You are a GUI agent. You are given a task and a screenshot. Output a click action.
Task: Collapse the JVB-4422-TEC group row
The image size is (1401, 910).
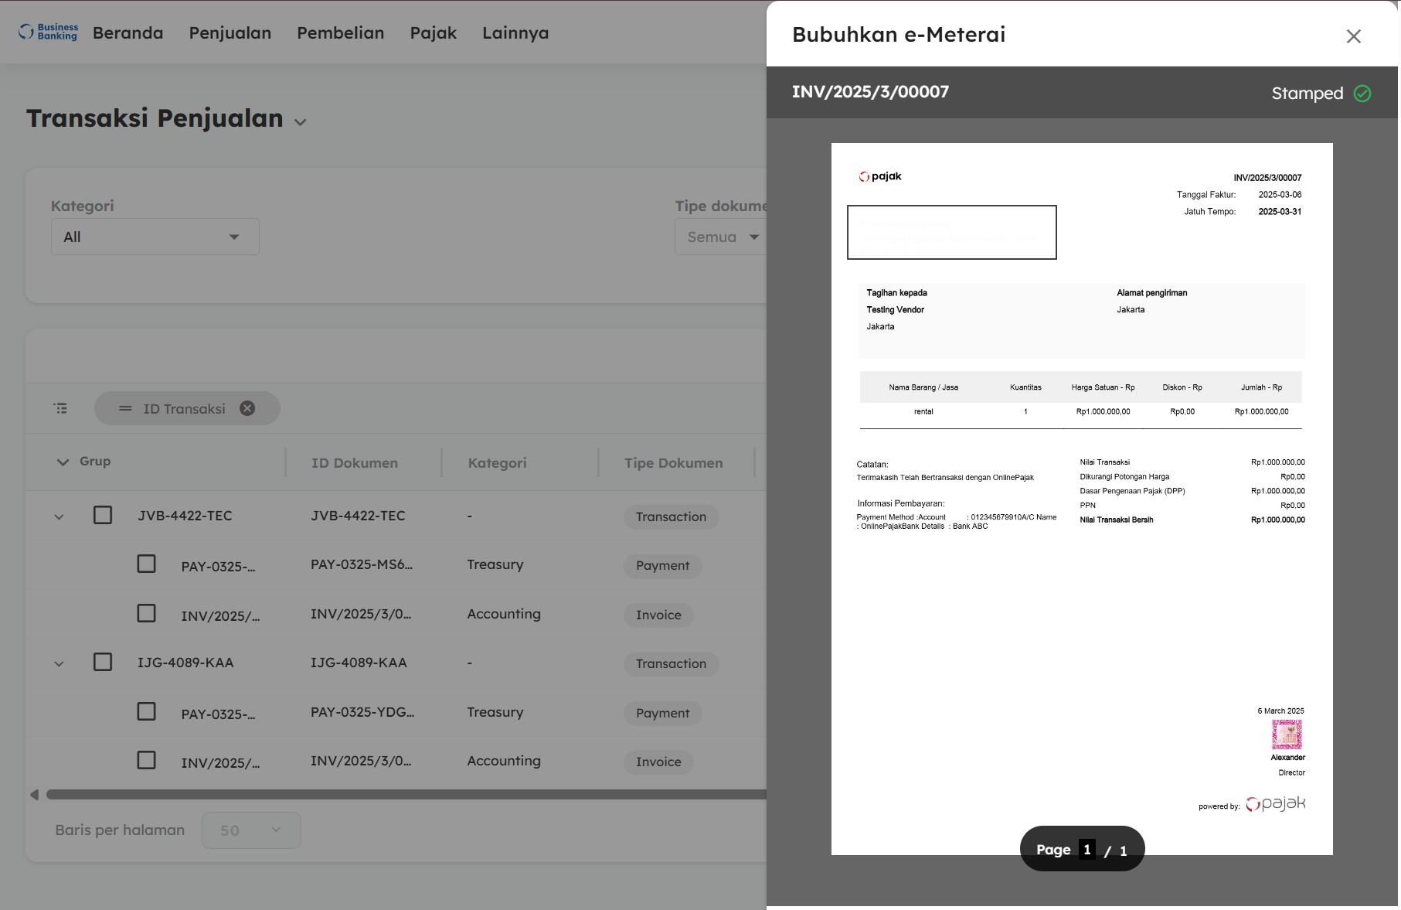[x=59, y=516]
